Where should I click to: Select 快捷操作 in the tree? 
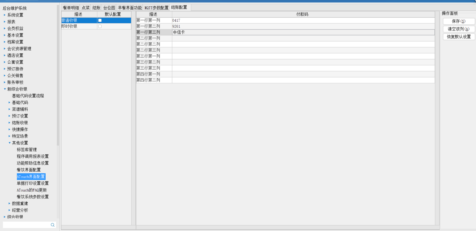[x=20, y=129]
